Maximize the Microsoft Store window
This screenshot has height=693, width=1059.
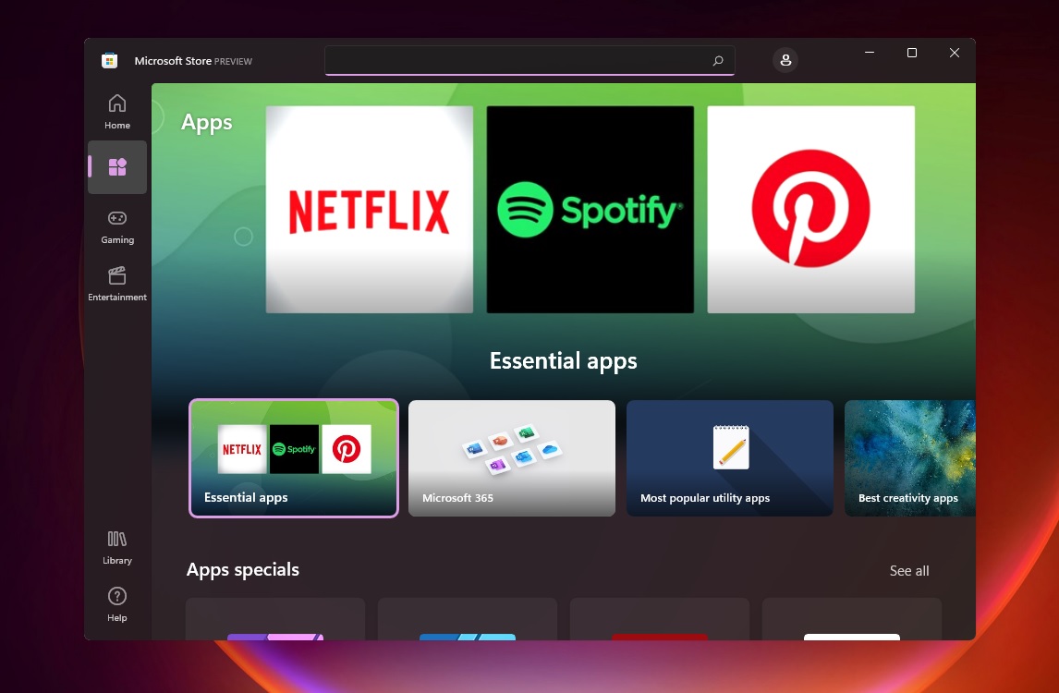click(912, 53)
